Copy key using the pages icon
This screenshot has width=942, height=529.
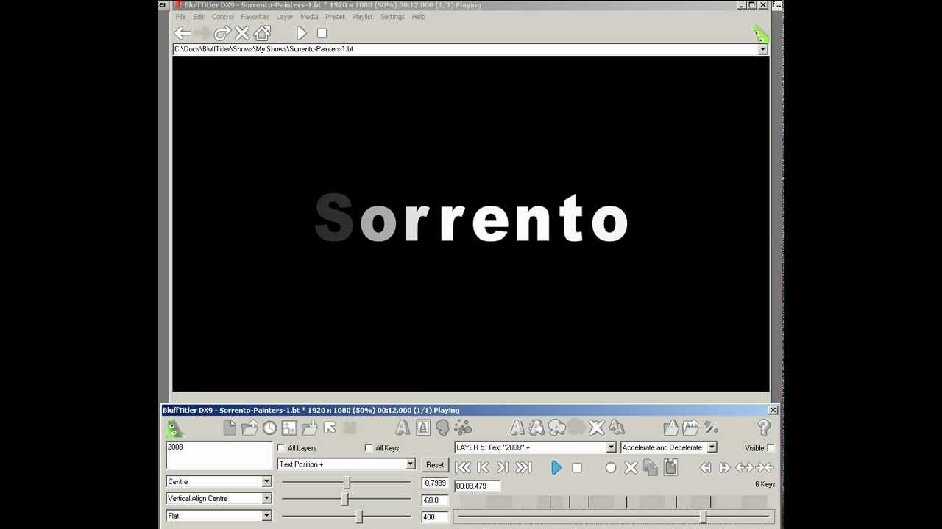pos(651,467)
